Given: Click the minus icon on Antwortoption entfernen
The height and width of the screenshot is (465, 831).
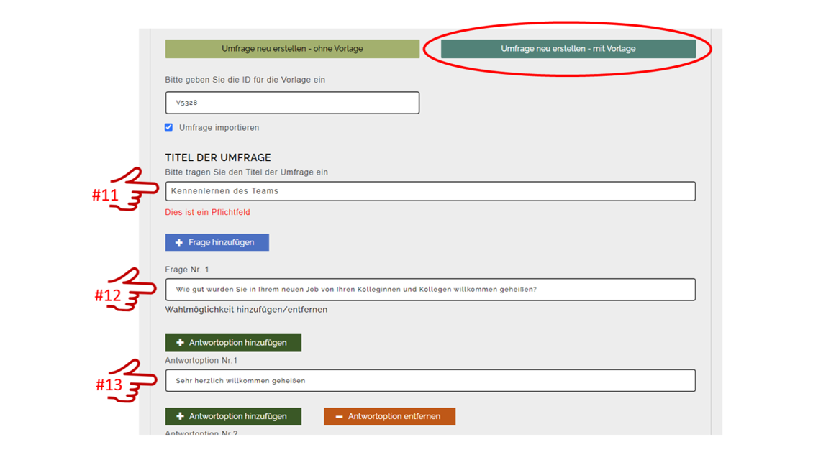Looking at the screenshot, I should [339, 417].
